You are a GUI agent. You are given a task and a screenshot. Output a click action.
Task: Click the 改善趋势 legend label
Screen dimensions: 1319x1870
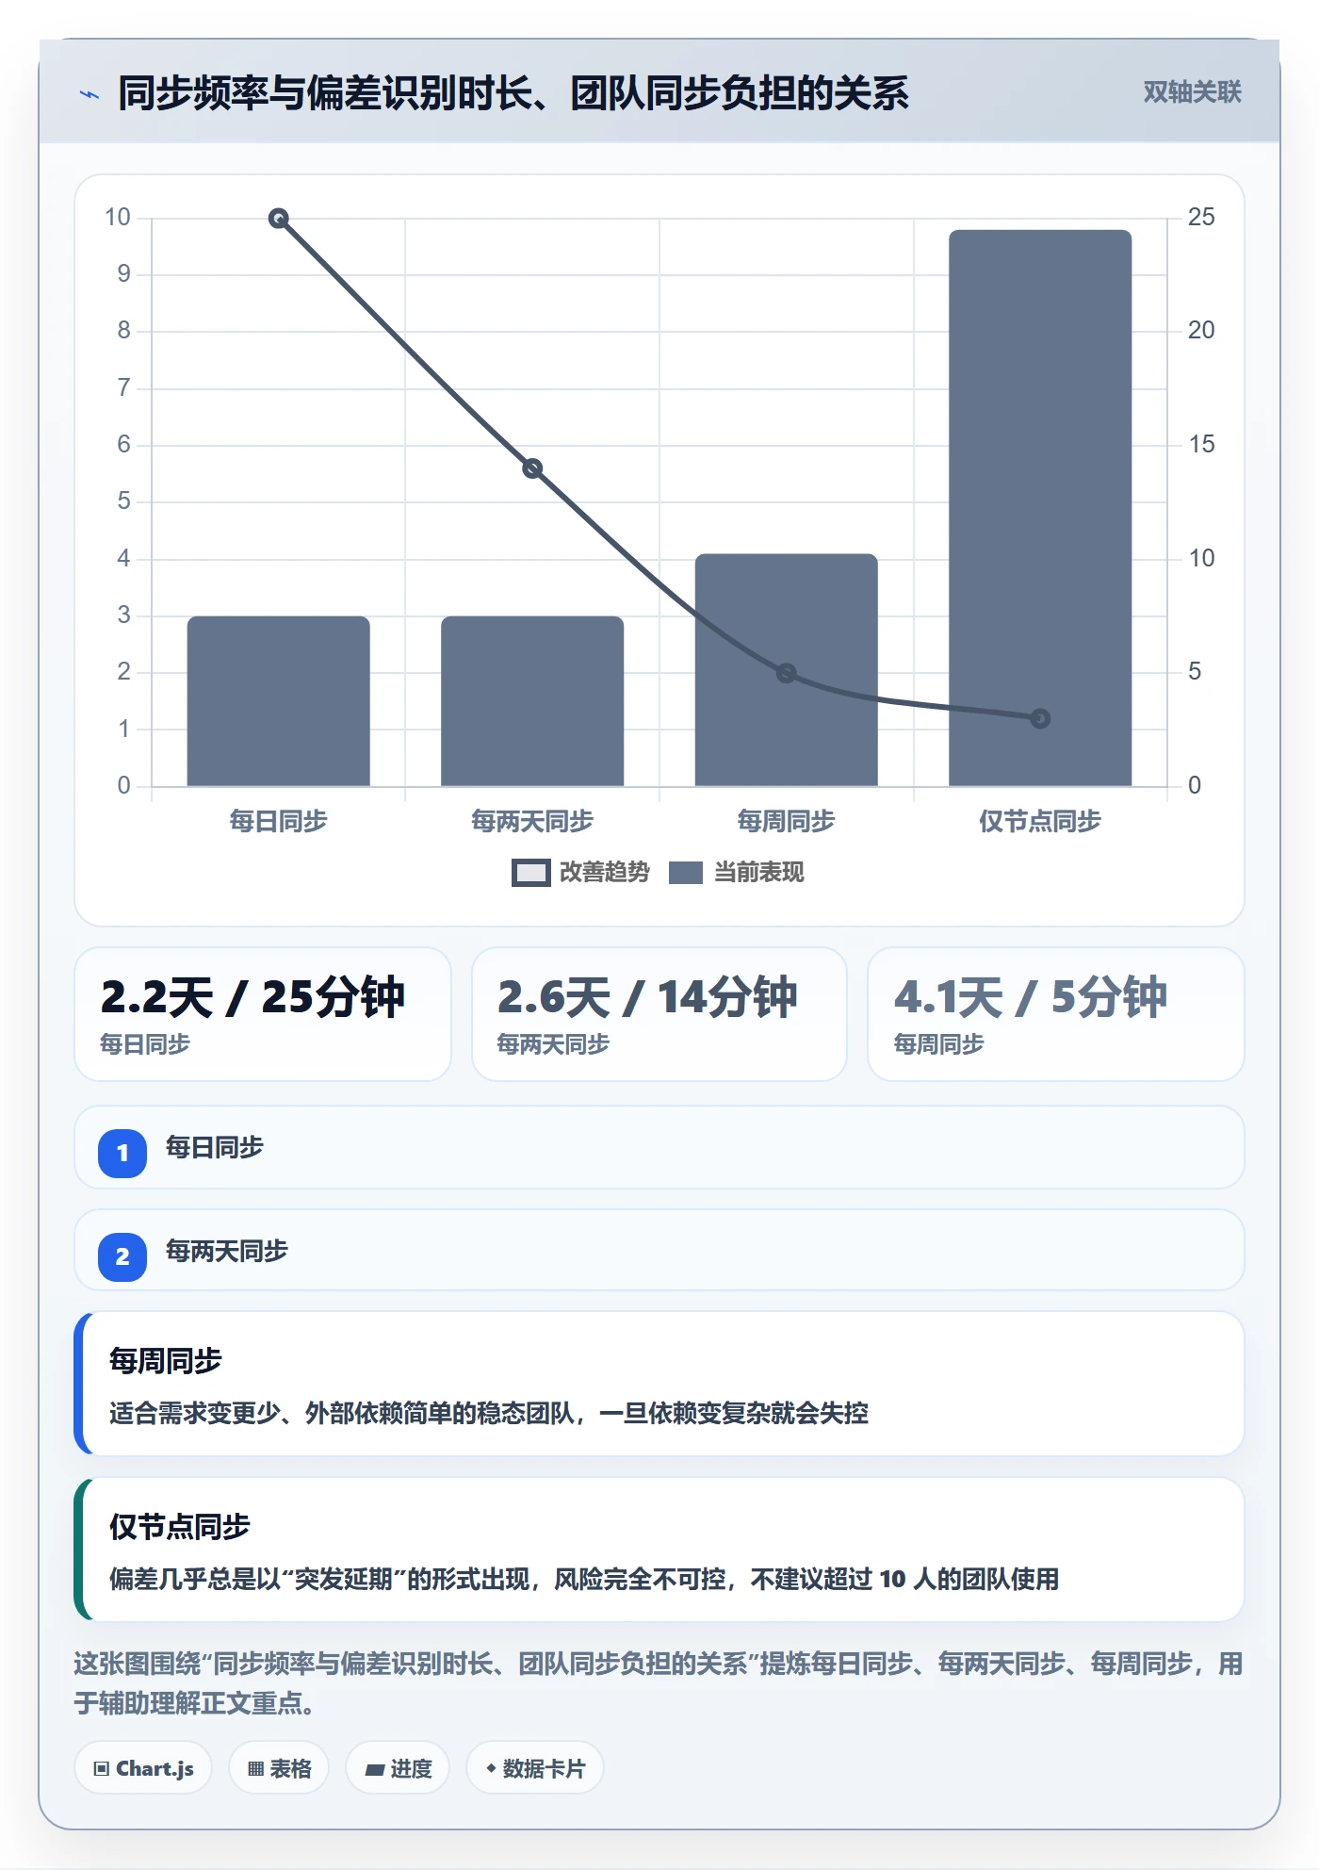click(605, 873)
